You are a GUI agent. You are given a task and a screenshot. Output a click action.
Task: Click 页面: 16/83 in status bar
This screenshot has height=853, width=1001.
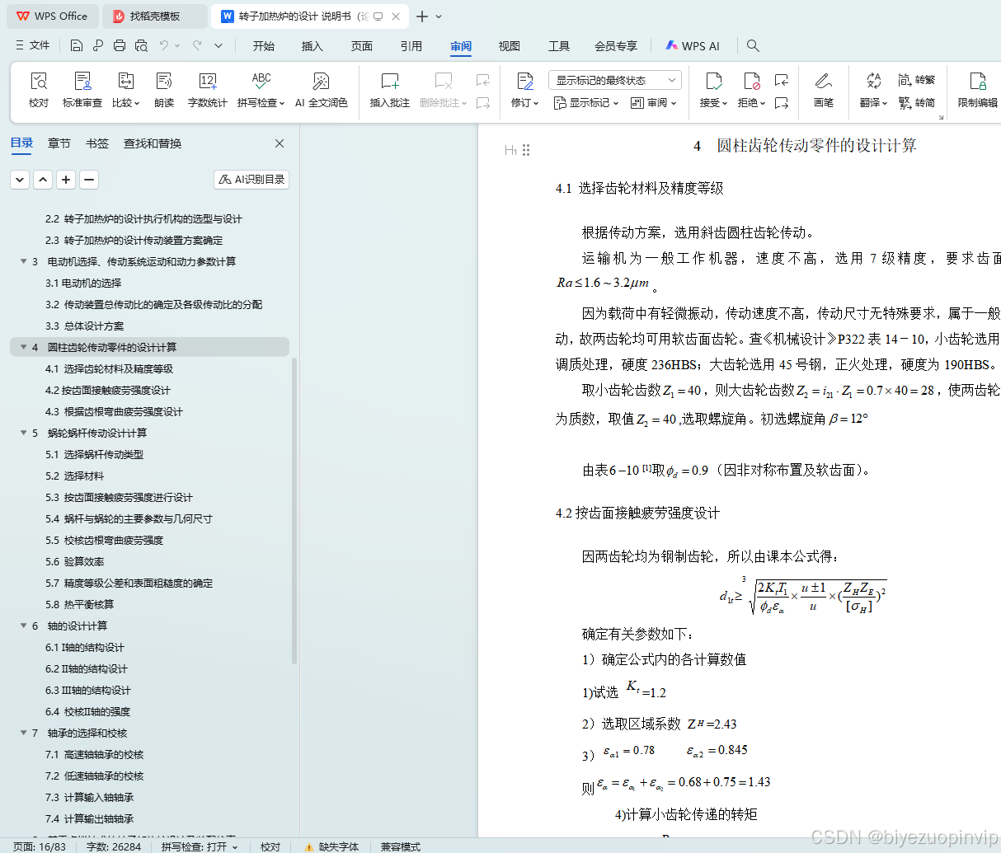[40, 846]
